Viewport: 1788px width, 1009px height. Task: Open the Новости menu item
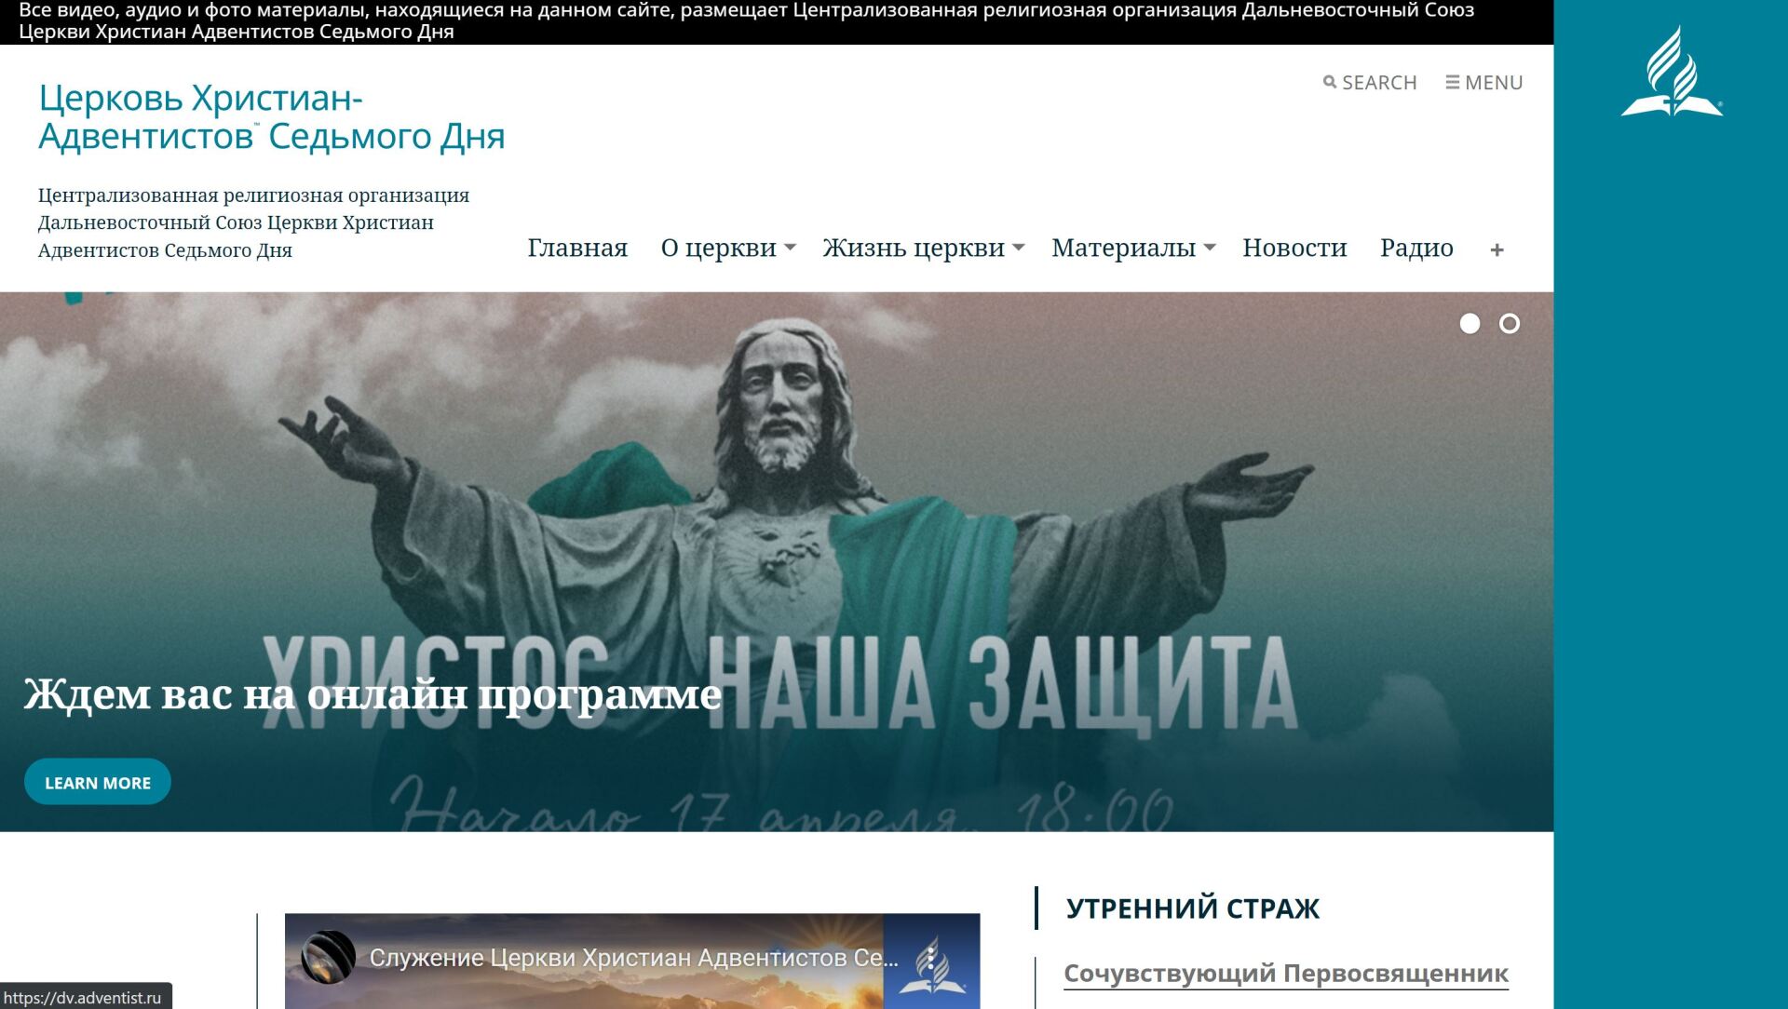[1294, 248]
